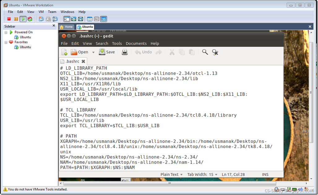Click the line 'export TCL_LIBRARY=$TCL_LIB:$USR_LIB'
The height and width of the screenshot is (195, 318).
pyautogui.click(x=110, y=126)
